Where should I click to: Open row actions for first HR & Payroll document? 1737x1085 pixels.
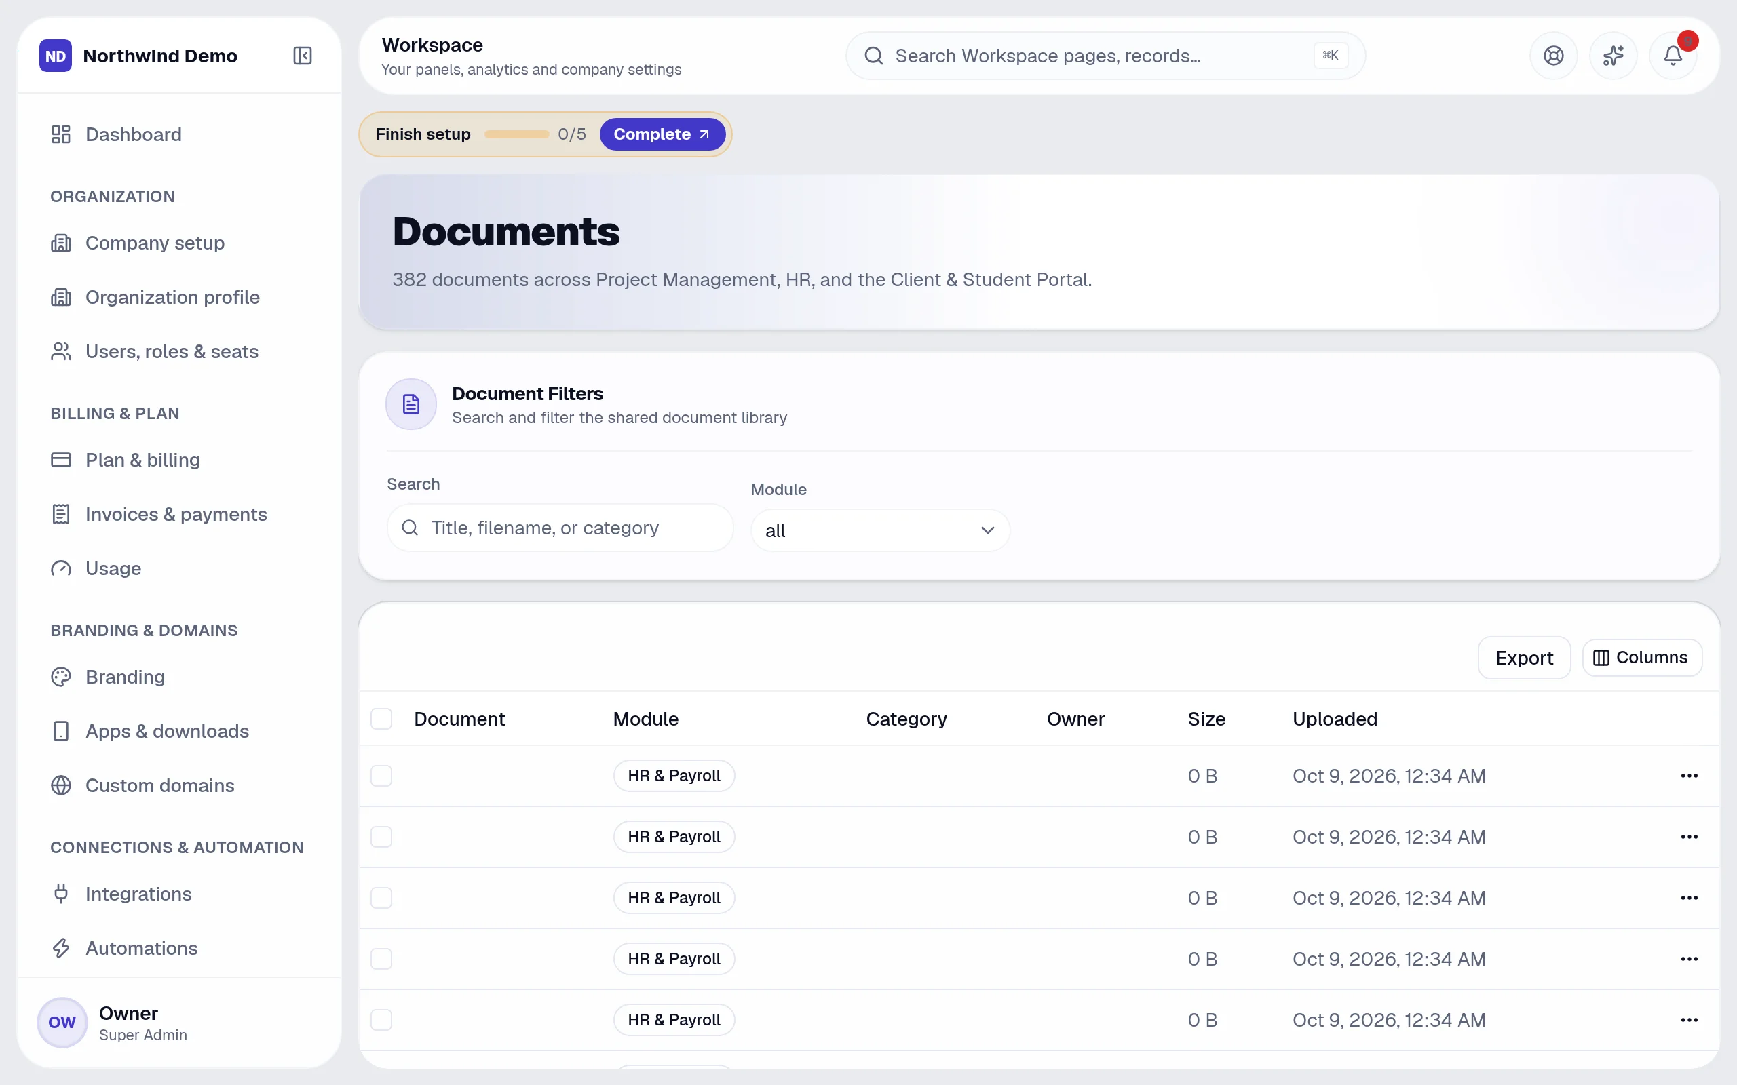point(1689,776)
